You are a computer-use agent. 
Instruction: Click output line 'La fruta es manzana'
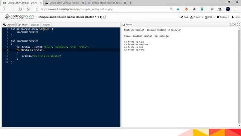pos(136,45)
